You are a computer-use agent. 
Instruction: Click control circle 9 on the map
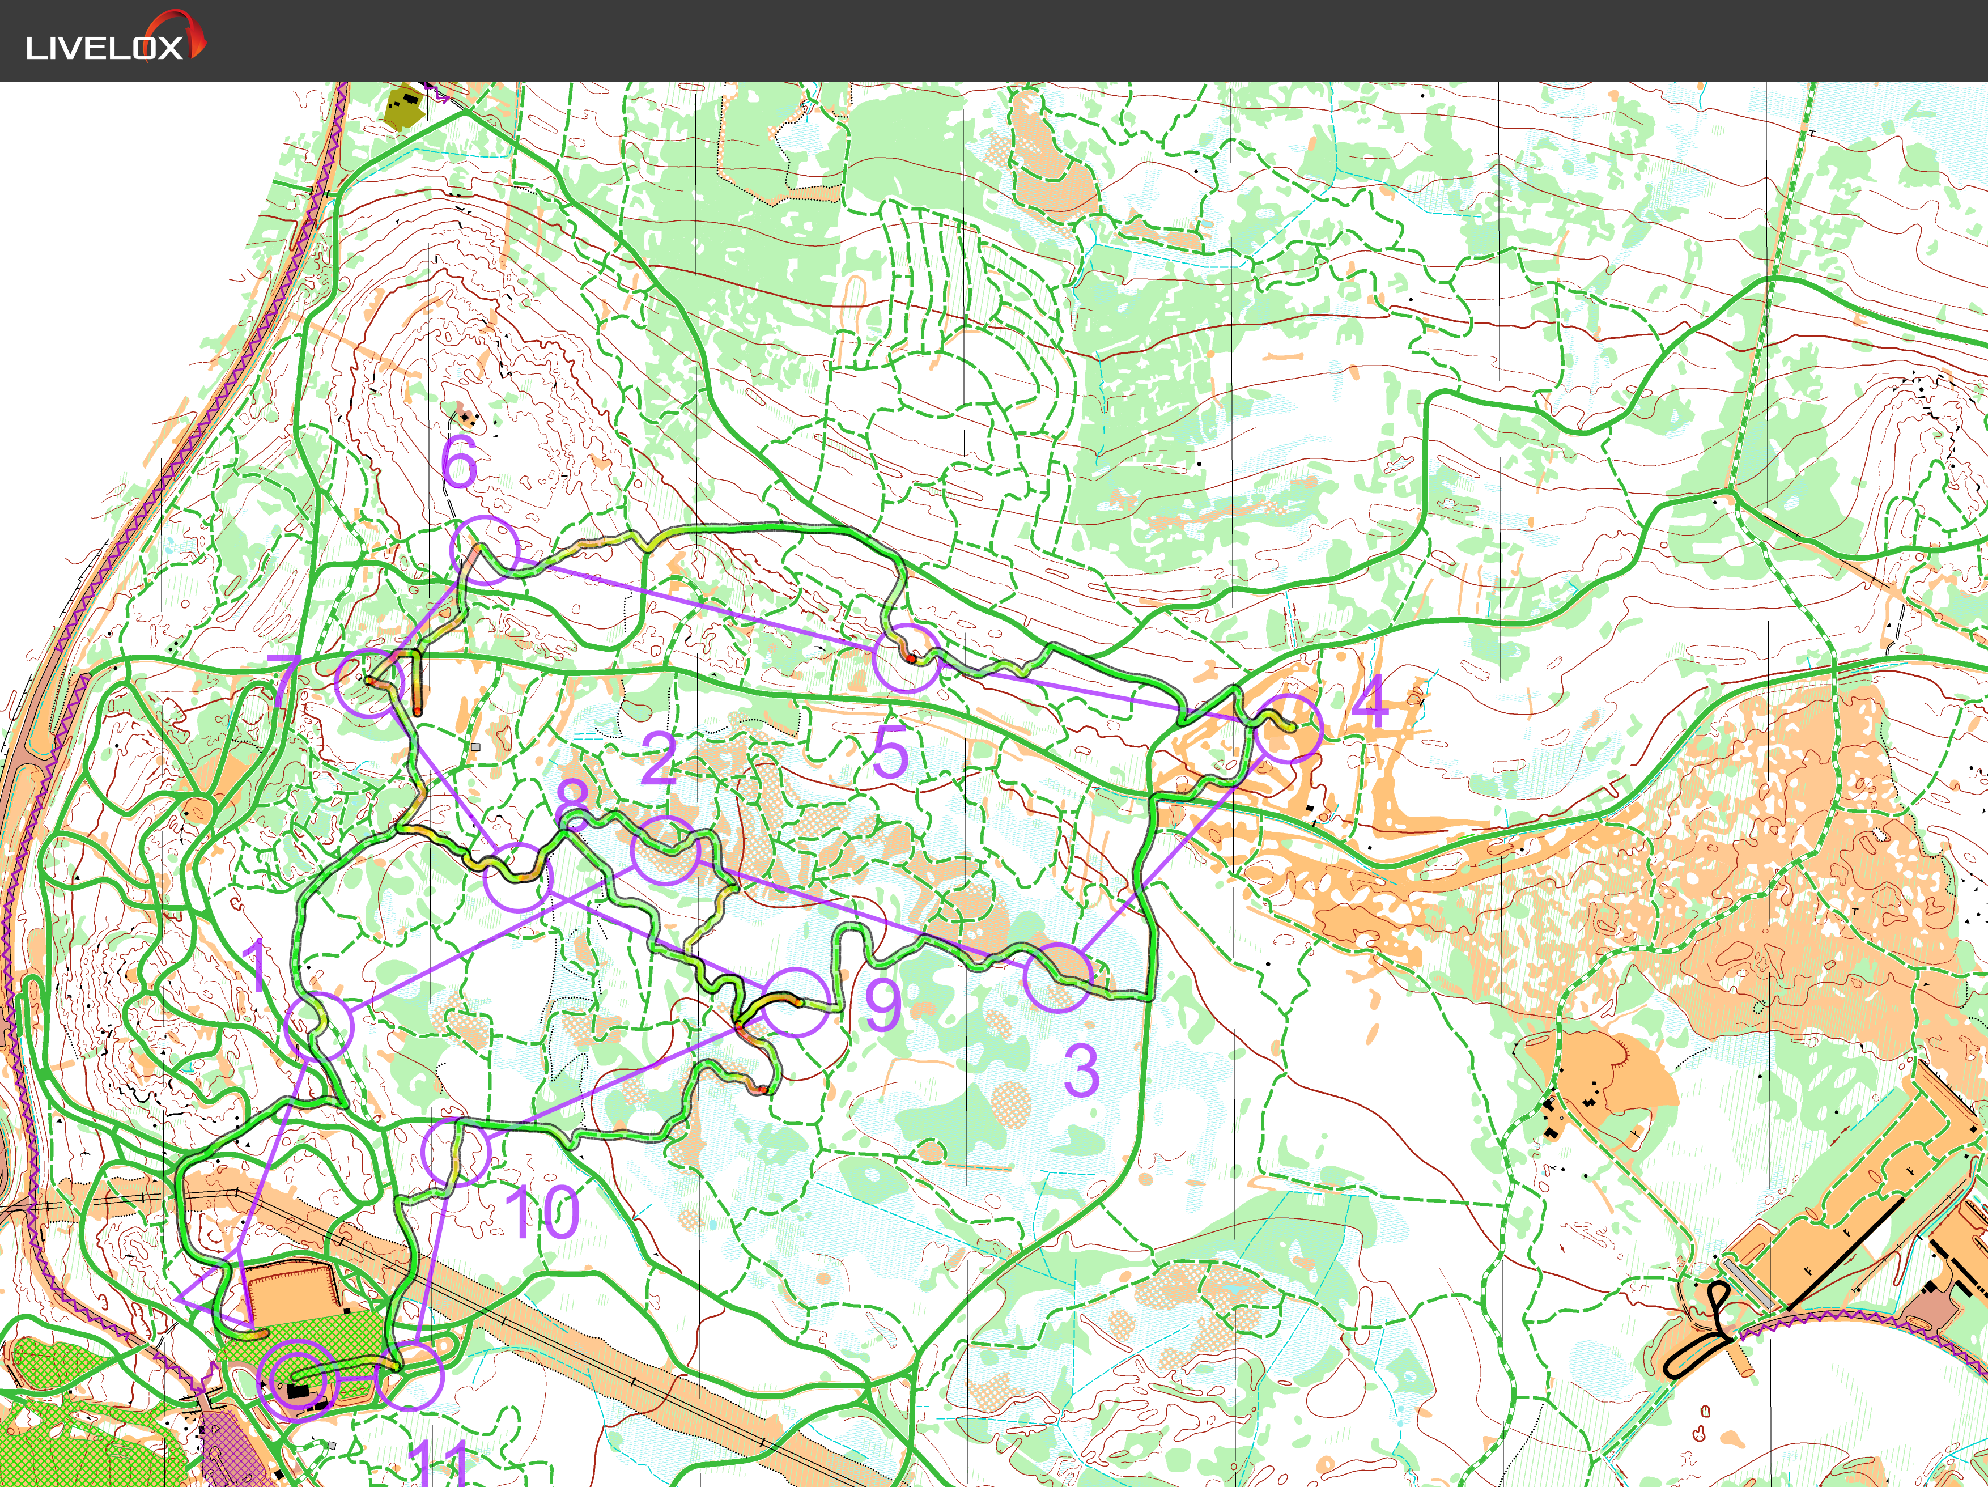796,1002
